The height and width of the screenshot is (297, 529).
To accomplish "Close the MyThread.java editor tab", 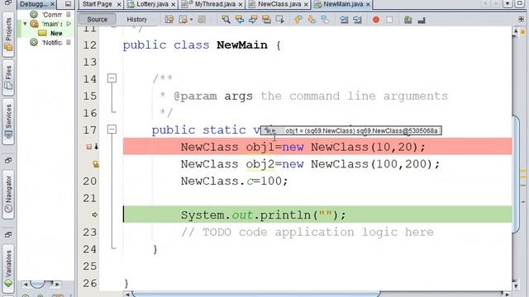I will (241, 4).
